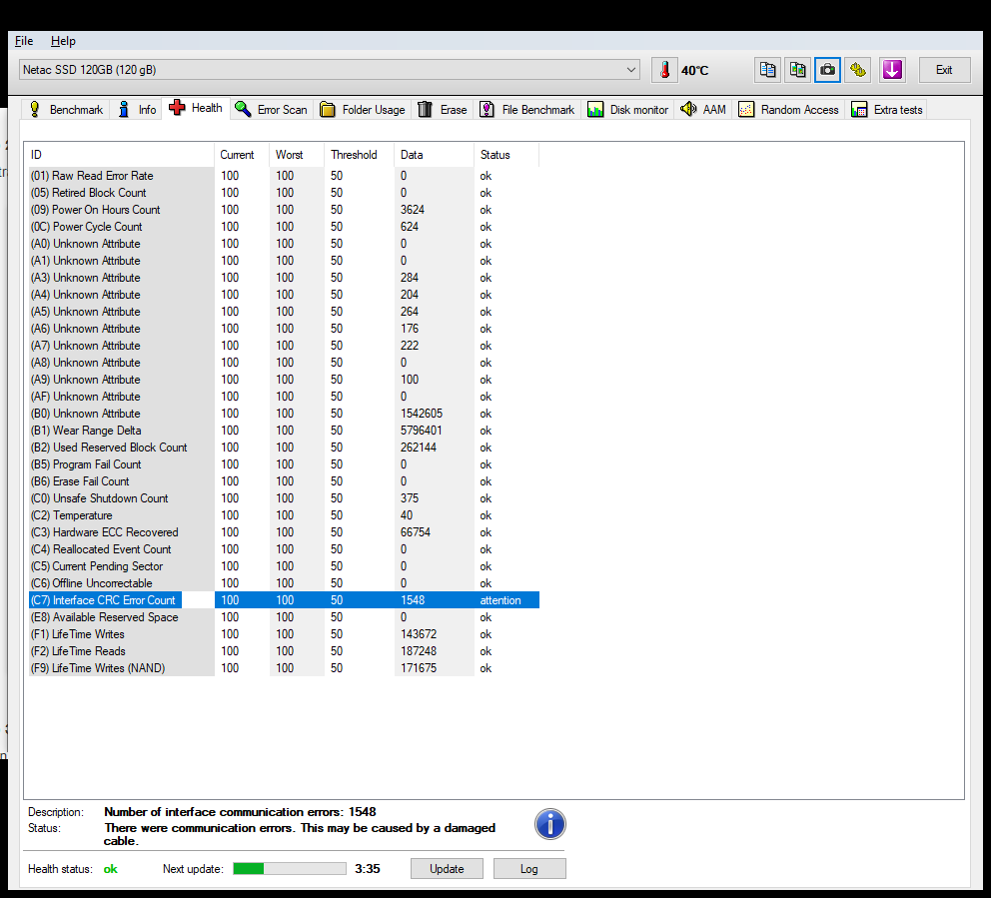Select (B2) Used Reserved Block Count row
Screen dimensions: 991x898
click(283, 448)
